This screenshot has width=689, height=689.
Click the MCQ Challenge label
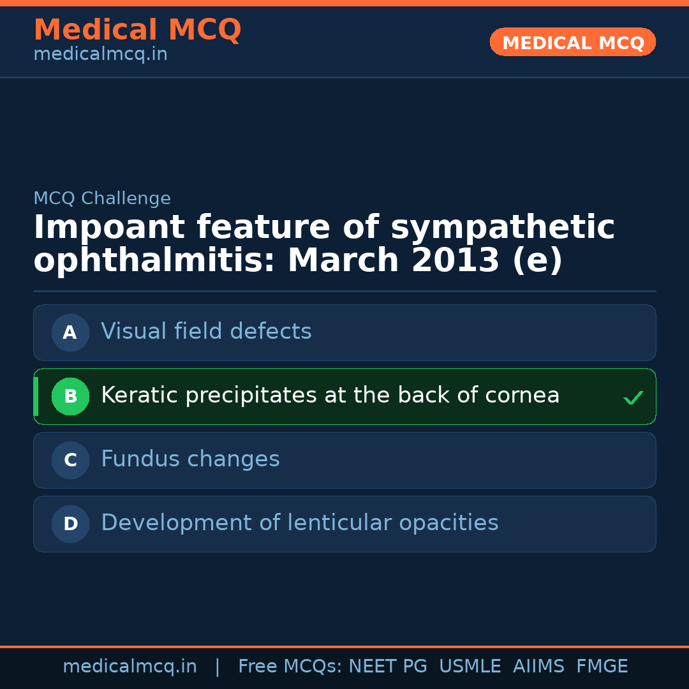102,198
